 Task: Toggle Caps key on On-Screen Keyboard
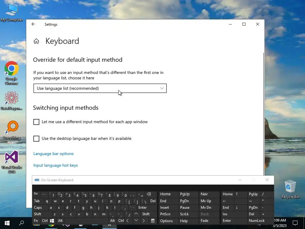pos(40,208)
